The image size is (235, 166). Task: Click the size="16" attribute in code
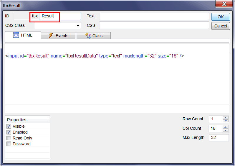[x=168, y=56]
